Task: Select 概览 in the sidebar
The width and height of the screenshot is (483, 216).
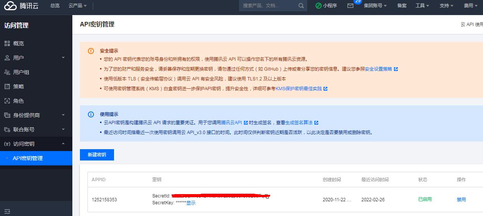Action: tap(19, 43)
